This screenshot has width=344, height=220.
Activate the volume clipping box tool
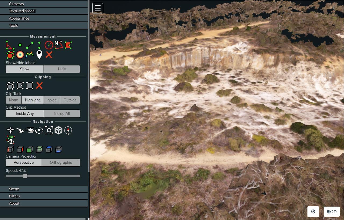coord(11,86)
